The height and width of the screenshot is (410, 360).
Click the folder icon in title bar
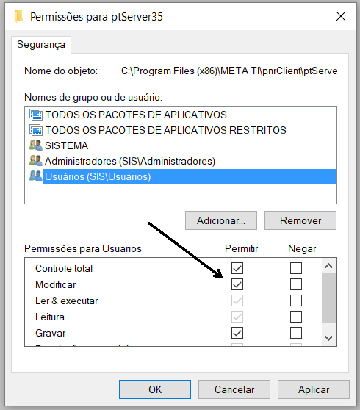[18, 16]
